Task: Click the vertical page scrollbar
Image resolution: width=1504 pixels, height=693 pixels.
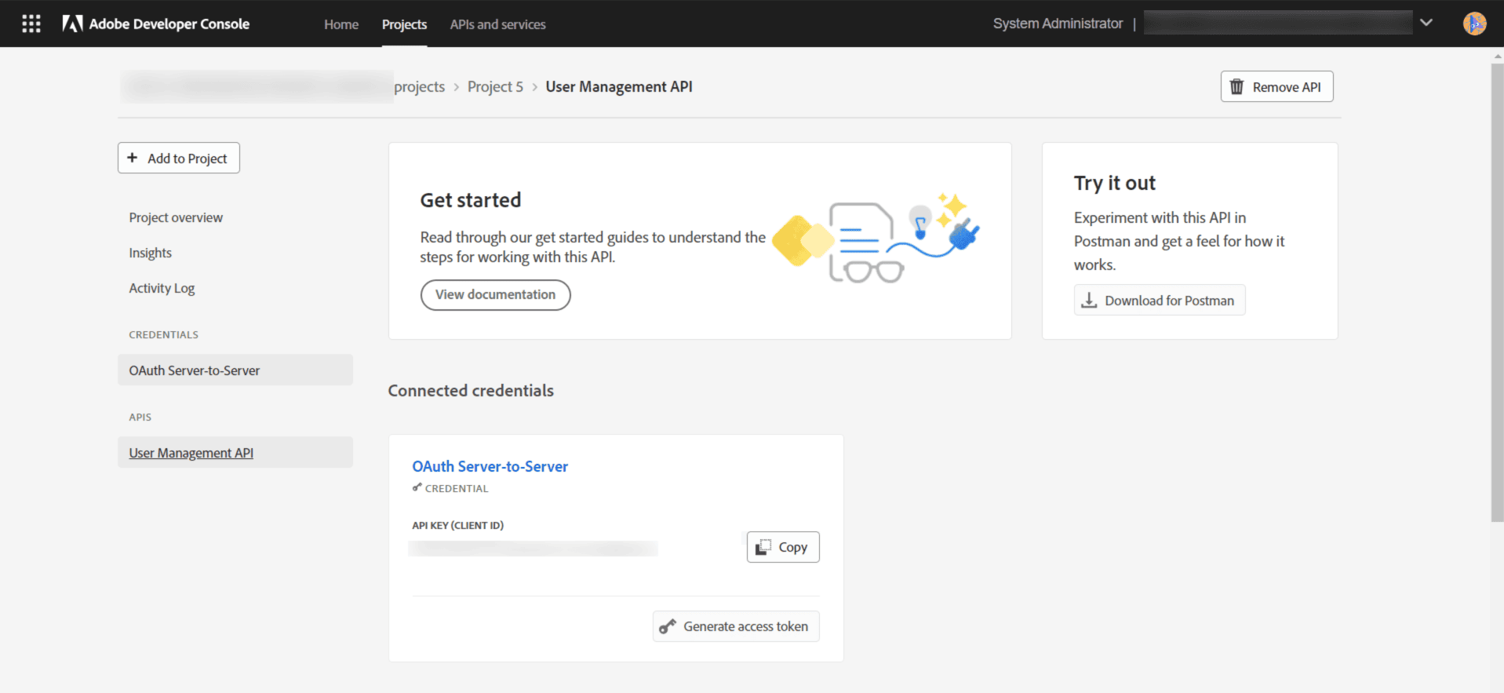Action: tap(1497, 290)
